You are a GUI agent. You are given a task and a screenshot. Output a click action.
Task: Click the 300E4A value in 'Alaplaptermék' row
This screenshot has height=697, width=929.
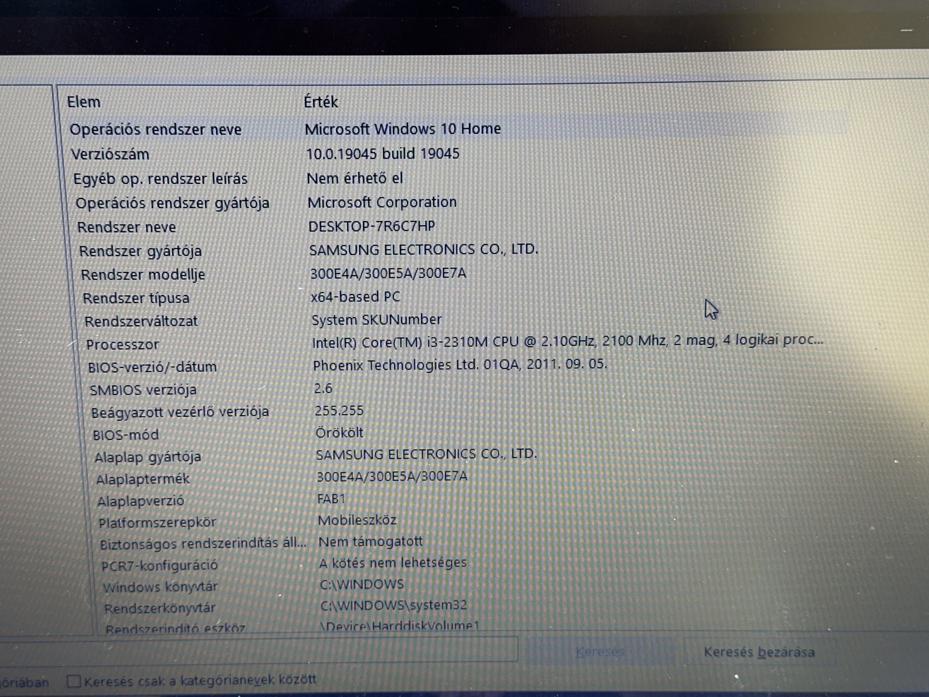[392, 476]
